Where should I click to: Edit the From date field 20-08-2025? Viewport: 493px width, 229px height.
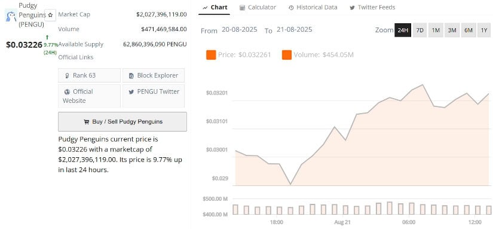239,30
